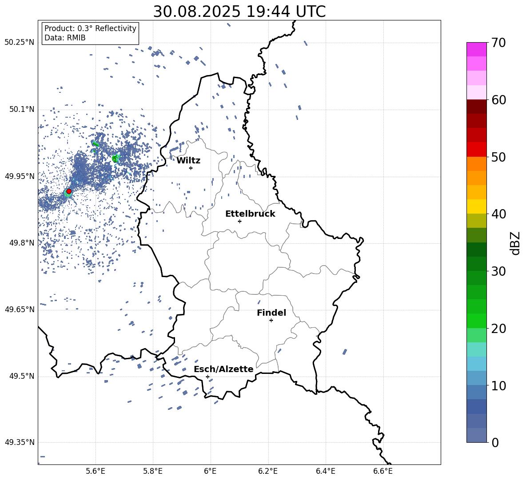This screenshot has height=480, width=526.
Task: Click the Findel city label
Action: [271, 313]
